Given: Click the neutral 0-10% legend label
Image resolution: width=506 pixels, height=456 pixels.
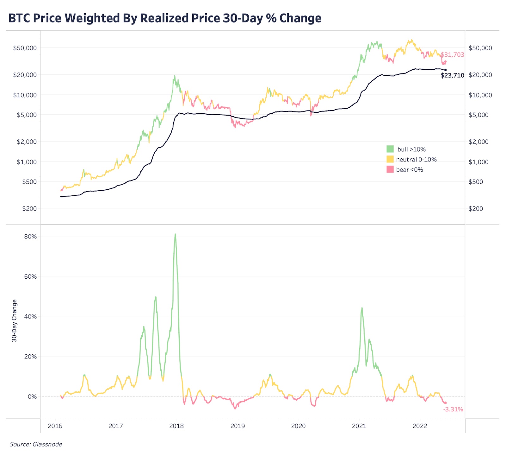Looking at the screenshot, I should (416, 159).
